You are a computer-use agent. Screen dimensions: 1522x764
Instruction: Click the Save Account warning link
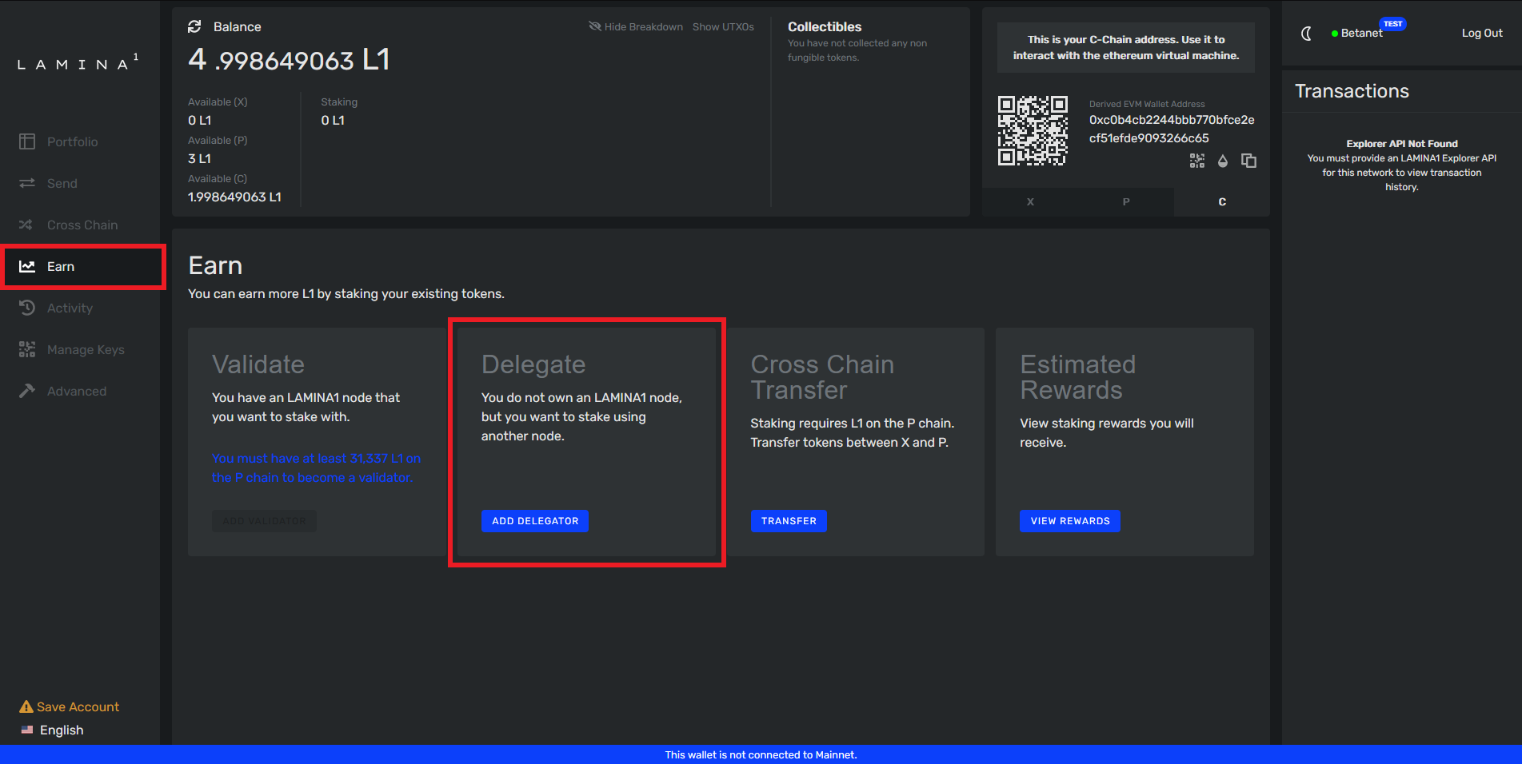[x=77, y=707]
